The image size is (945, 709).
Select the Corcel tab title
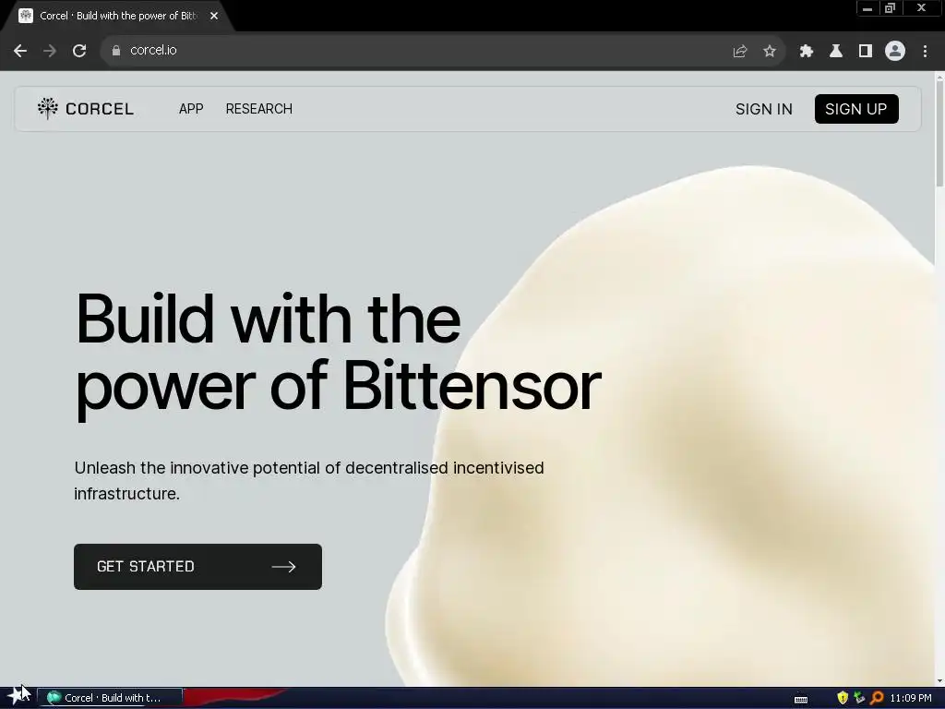[x=118, y=16]
